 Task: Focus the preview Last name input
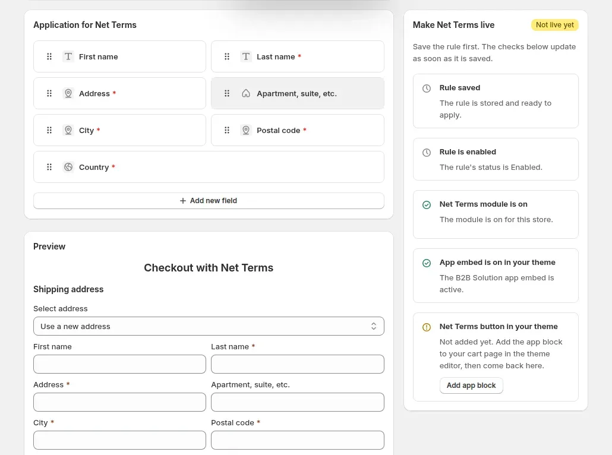click(298, 364)
